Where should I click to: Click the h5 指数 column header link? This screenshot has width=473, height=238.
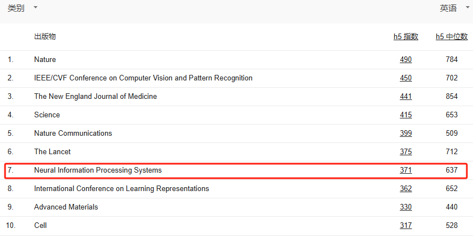click(405, 37)
